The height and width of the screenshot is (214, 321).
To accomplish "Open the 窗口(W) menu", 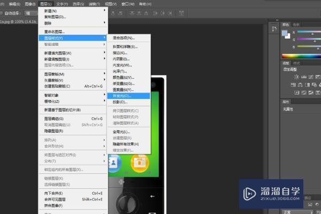I will (128, 4).
